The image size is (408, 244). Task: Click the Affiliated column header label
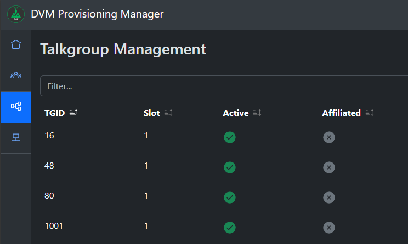(342, 113)
